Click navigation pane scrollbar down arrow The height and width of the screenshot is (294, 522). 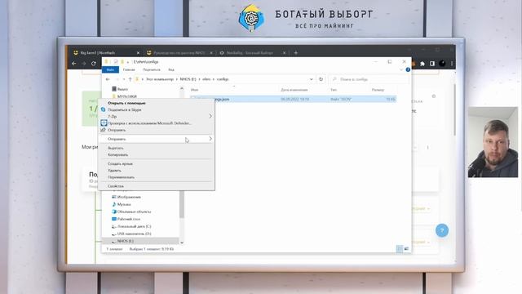[x=182, y=243]
